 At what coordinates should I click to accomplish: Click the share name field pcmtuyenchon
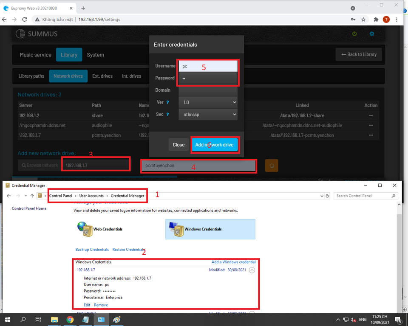[198, 166]
